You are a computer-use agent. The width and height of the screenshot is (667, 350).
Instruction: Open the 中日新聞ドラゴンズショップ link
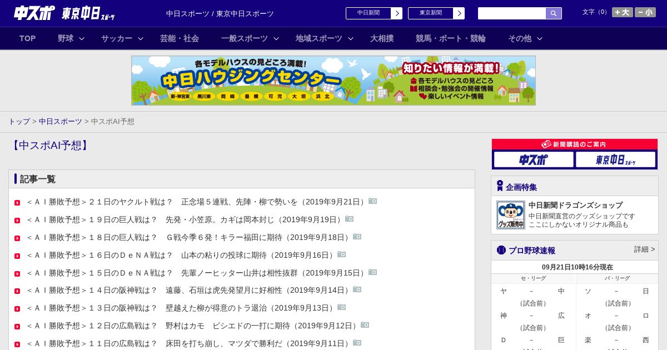coord(575,205)
